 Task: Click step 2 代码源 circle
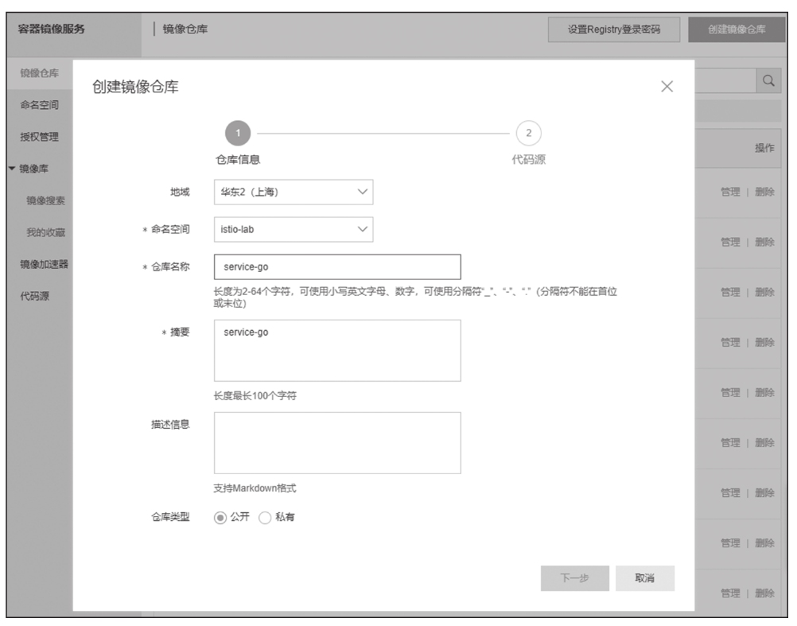tap(528, 132)
